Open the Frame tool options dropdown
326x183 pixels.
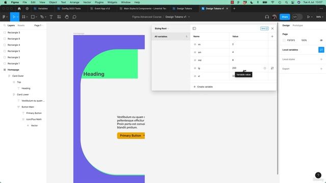pyautogui.click(x=27, y=17)
